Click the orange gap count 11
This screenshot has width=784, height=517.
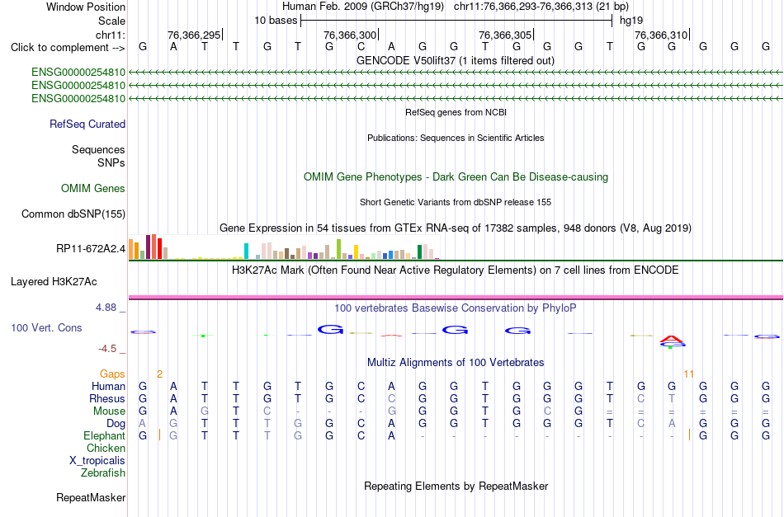[689, 374]
